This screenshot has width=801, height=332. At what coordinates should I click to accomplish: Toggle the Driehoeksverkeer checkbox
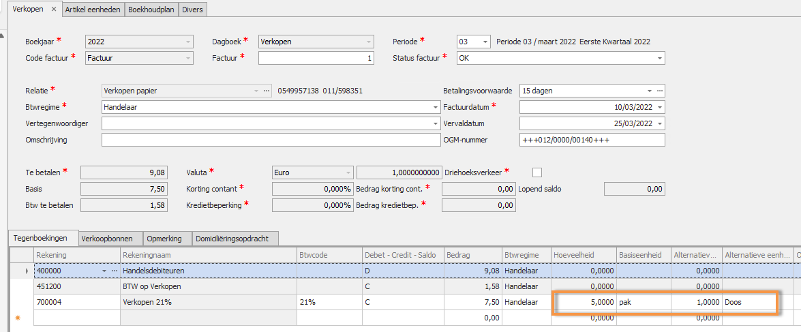[537, 172]
